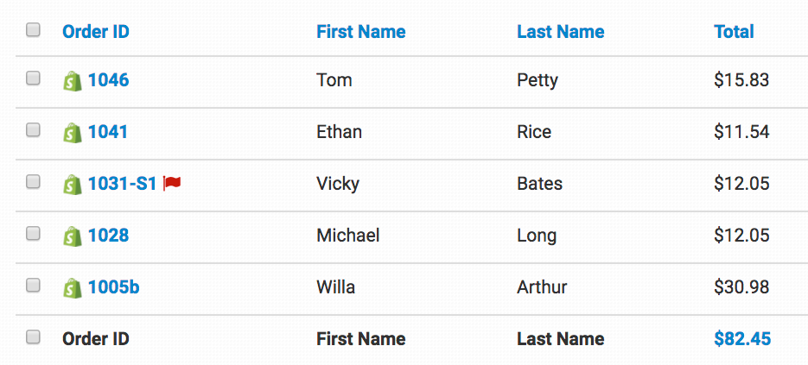Sort by the Last Name column header
Screen dimensions: 808x365
coord(560,32)
